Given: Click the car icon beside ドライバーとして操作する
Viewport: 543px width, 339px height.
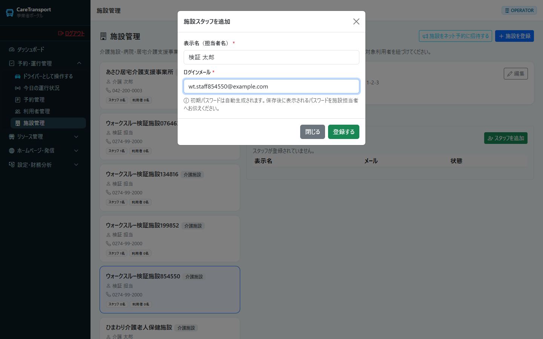Looking at the screenshot, I should 18,76.
